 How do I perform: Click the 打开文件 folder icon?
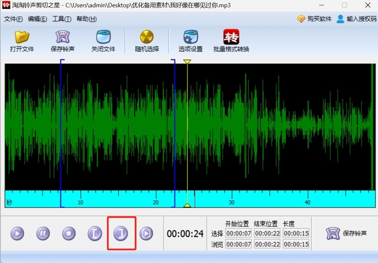(22, 37)
